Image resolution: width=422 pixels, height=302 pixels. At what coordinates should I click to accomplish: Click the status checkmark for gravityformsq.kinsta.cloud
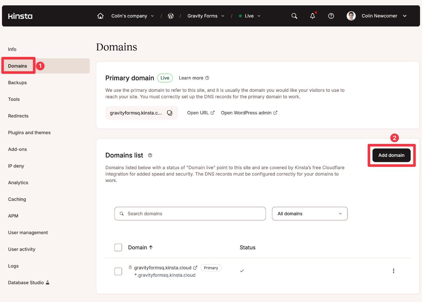point(242,271)
